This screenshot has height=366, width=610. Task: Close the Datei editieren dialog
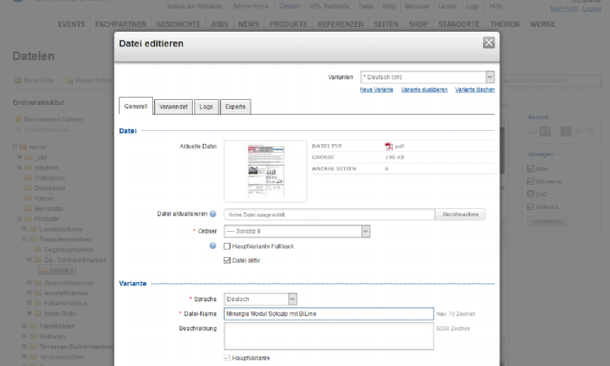pos(488,43)
